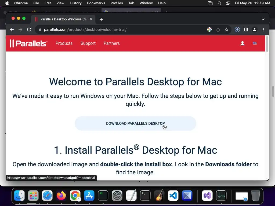Click the address bar URL
The width and height of the screenshot is (275, 206).
coord(85,30)
